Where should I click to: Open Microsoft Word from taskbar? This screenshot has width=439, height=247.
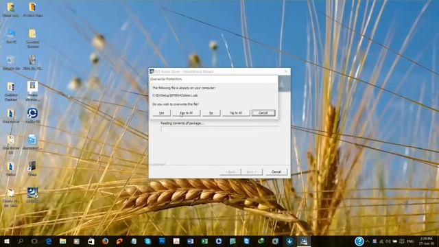point(191,241)
